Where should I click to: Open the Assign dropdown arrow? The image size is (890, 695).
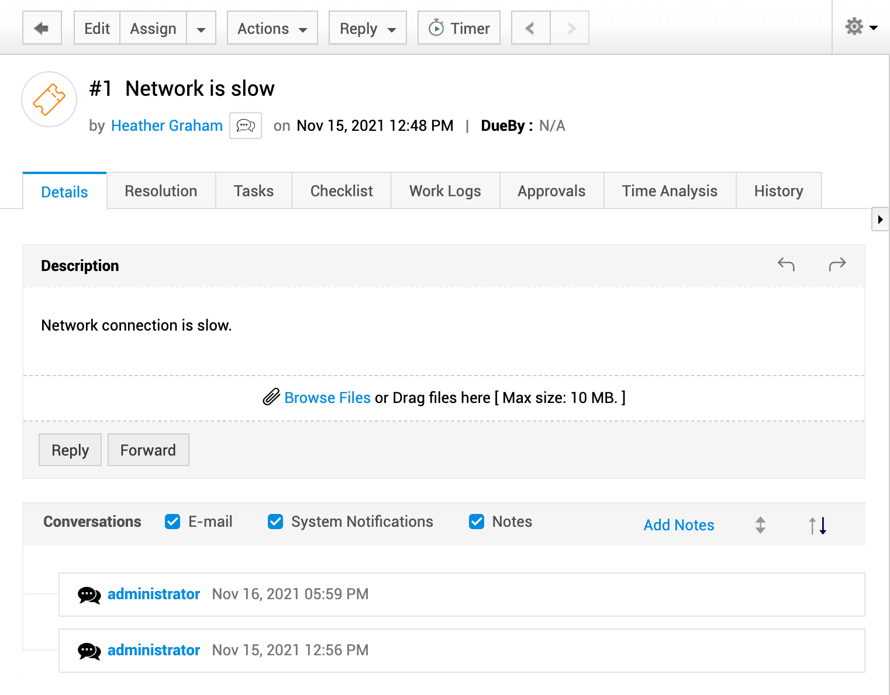pos(201,29)
